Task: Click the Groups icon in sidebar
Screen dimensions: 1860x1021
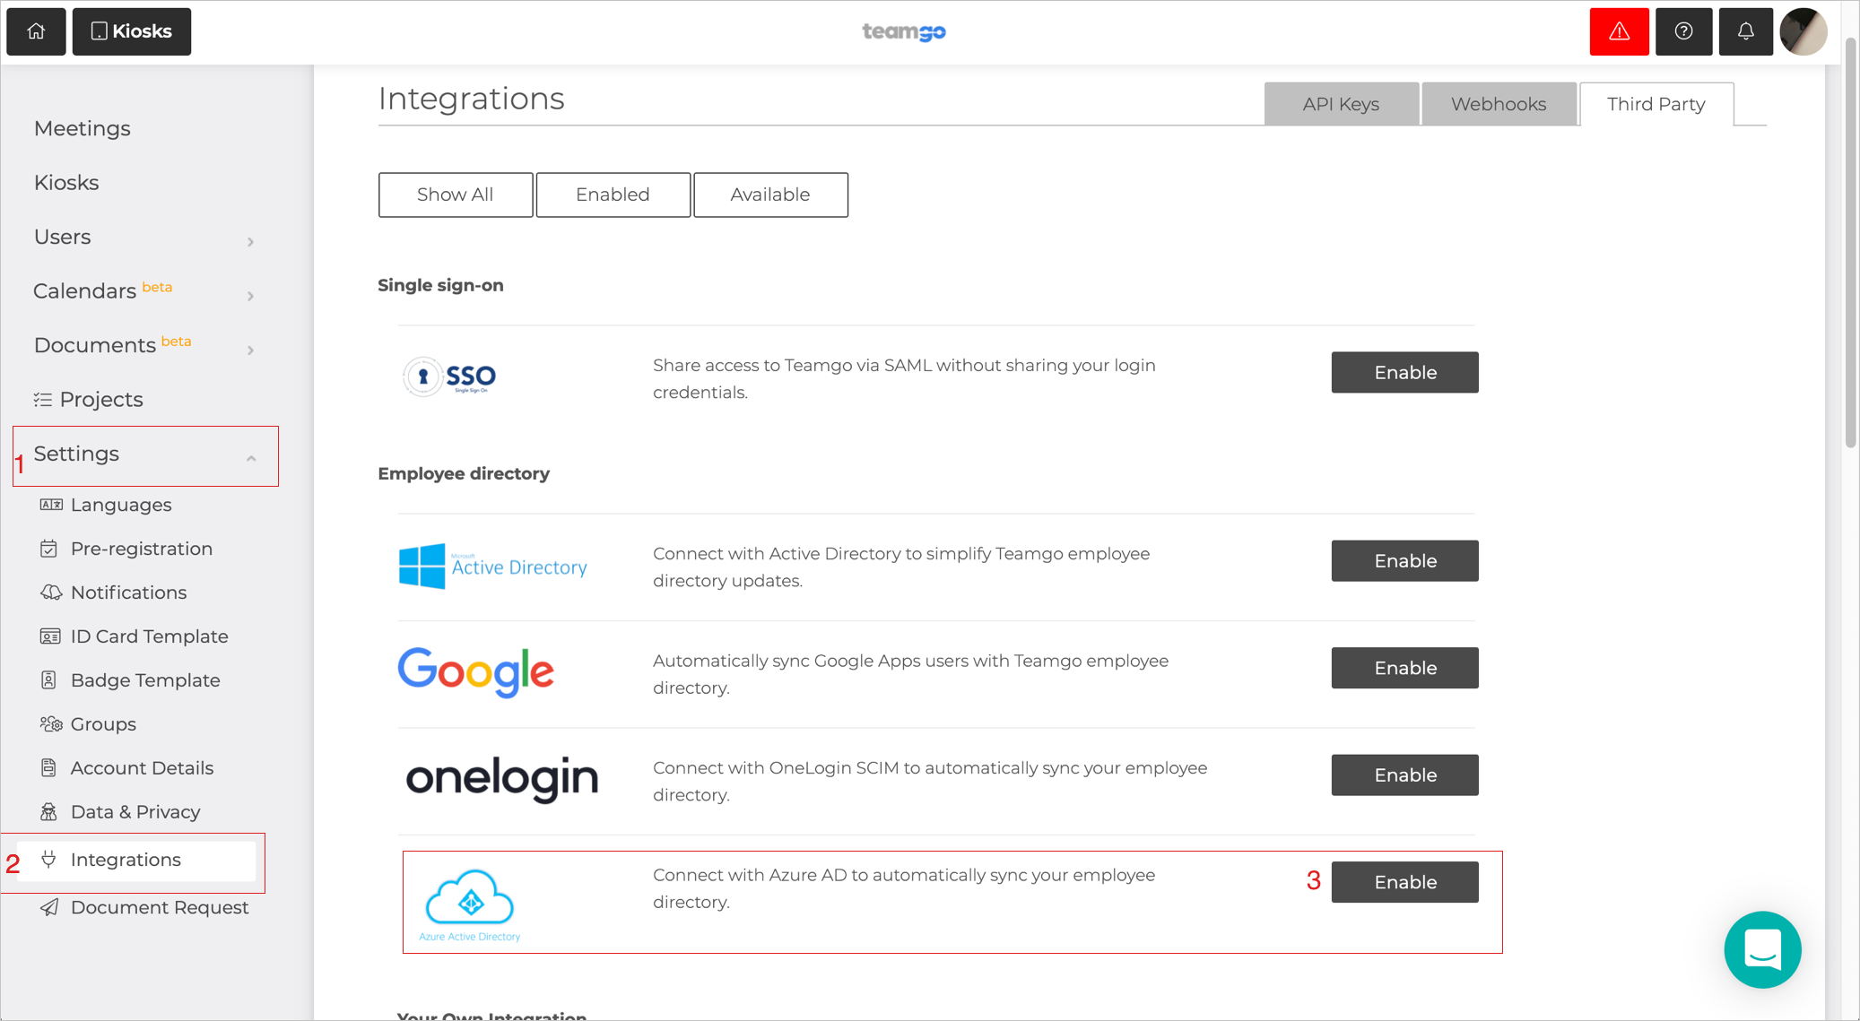Action: (x=50, y=723)
